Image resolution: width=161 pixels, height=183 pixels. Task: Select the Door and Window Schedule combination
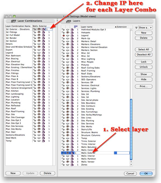[19, 47]
